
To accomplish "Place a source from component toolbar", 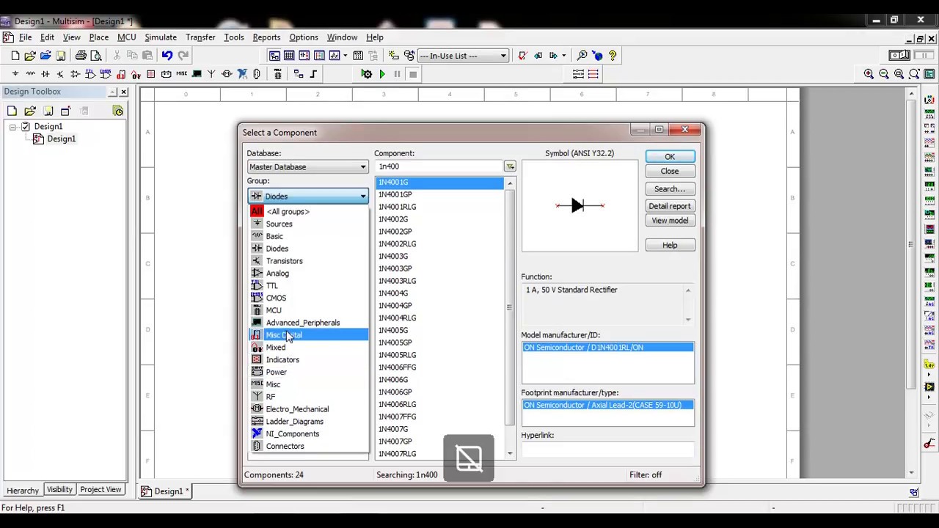I will [x=15, y=74].
